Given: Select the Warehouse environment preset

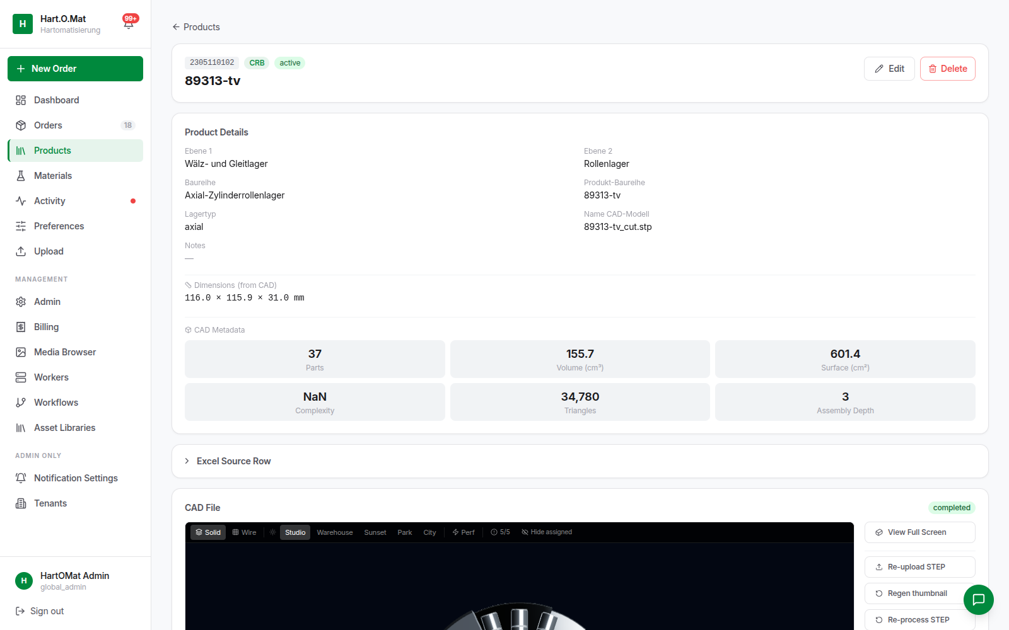Looking at the screenshot, I should click(x=335, y=532).
